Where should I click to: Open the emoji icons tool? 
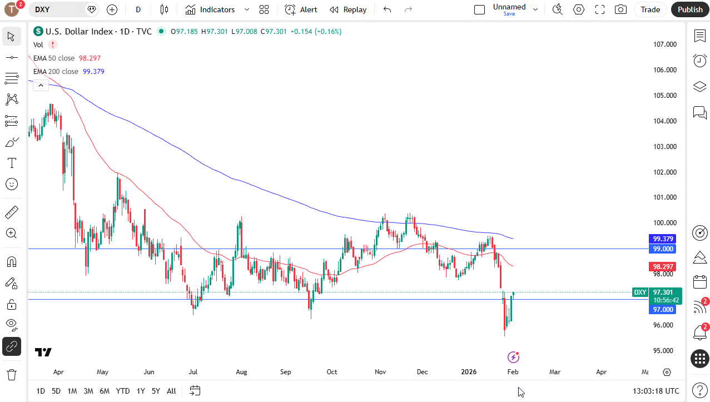[x=12, y=184]
